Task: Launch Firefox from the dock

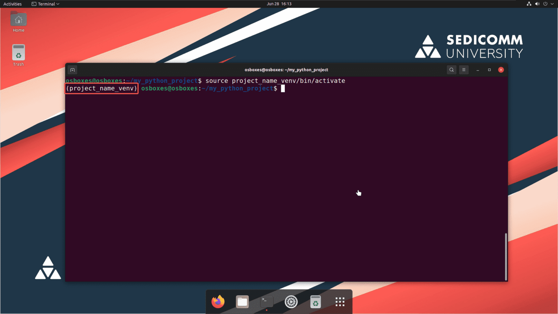Action: click(218, 302)
